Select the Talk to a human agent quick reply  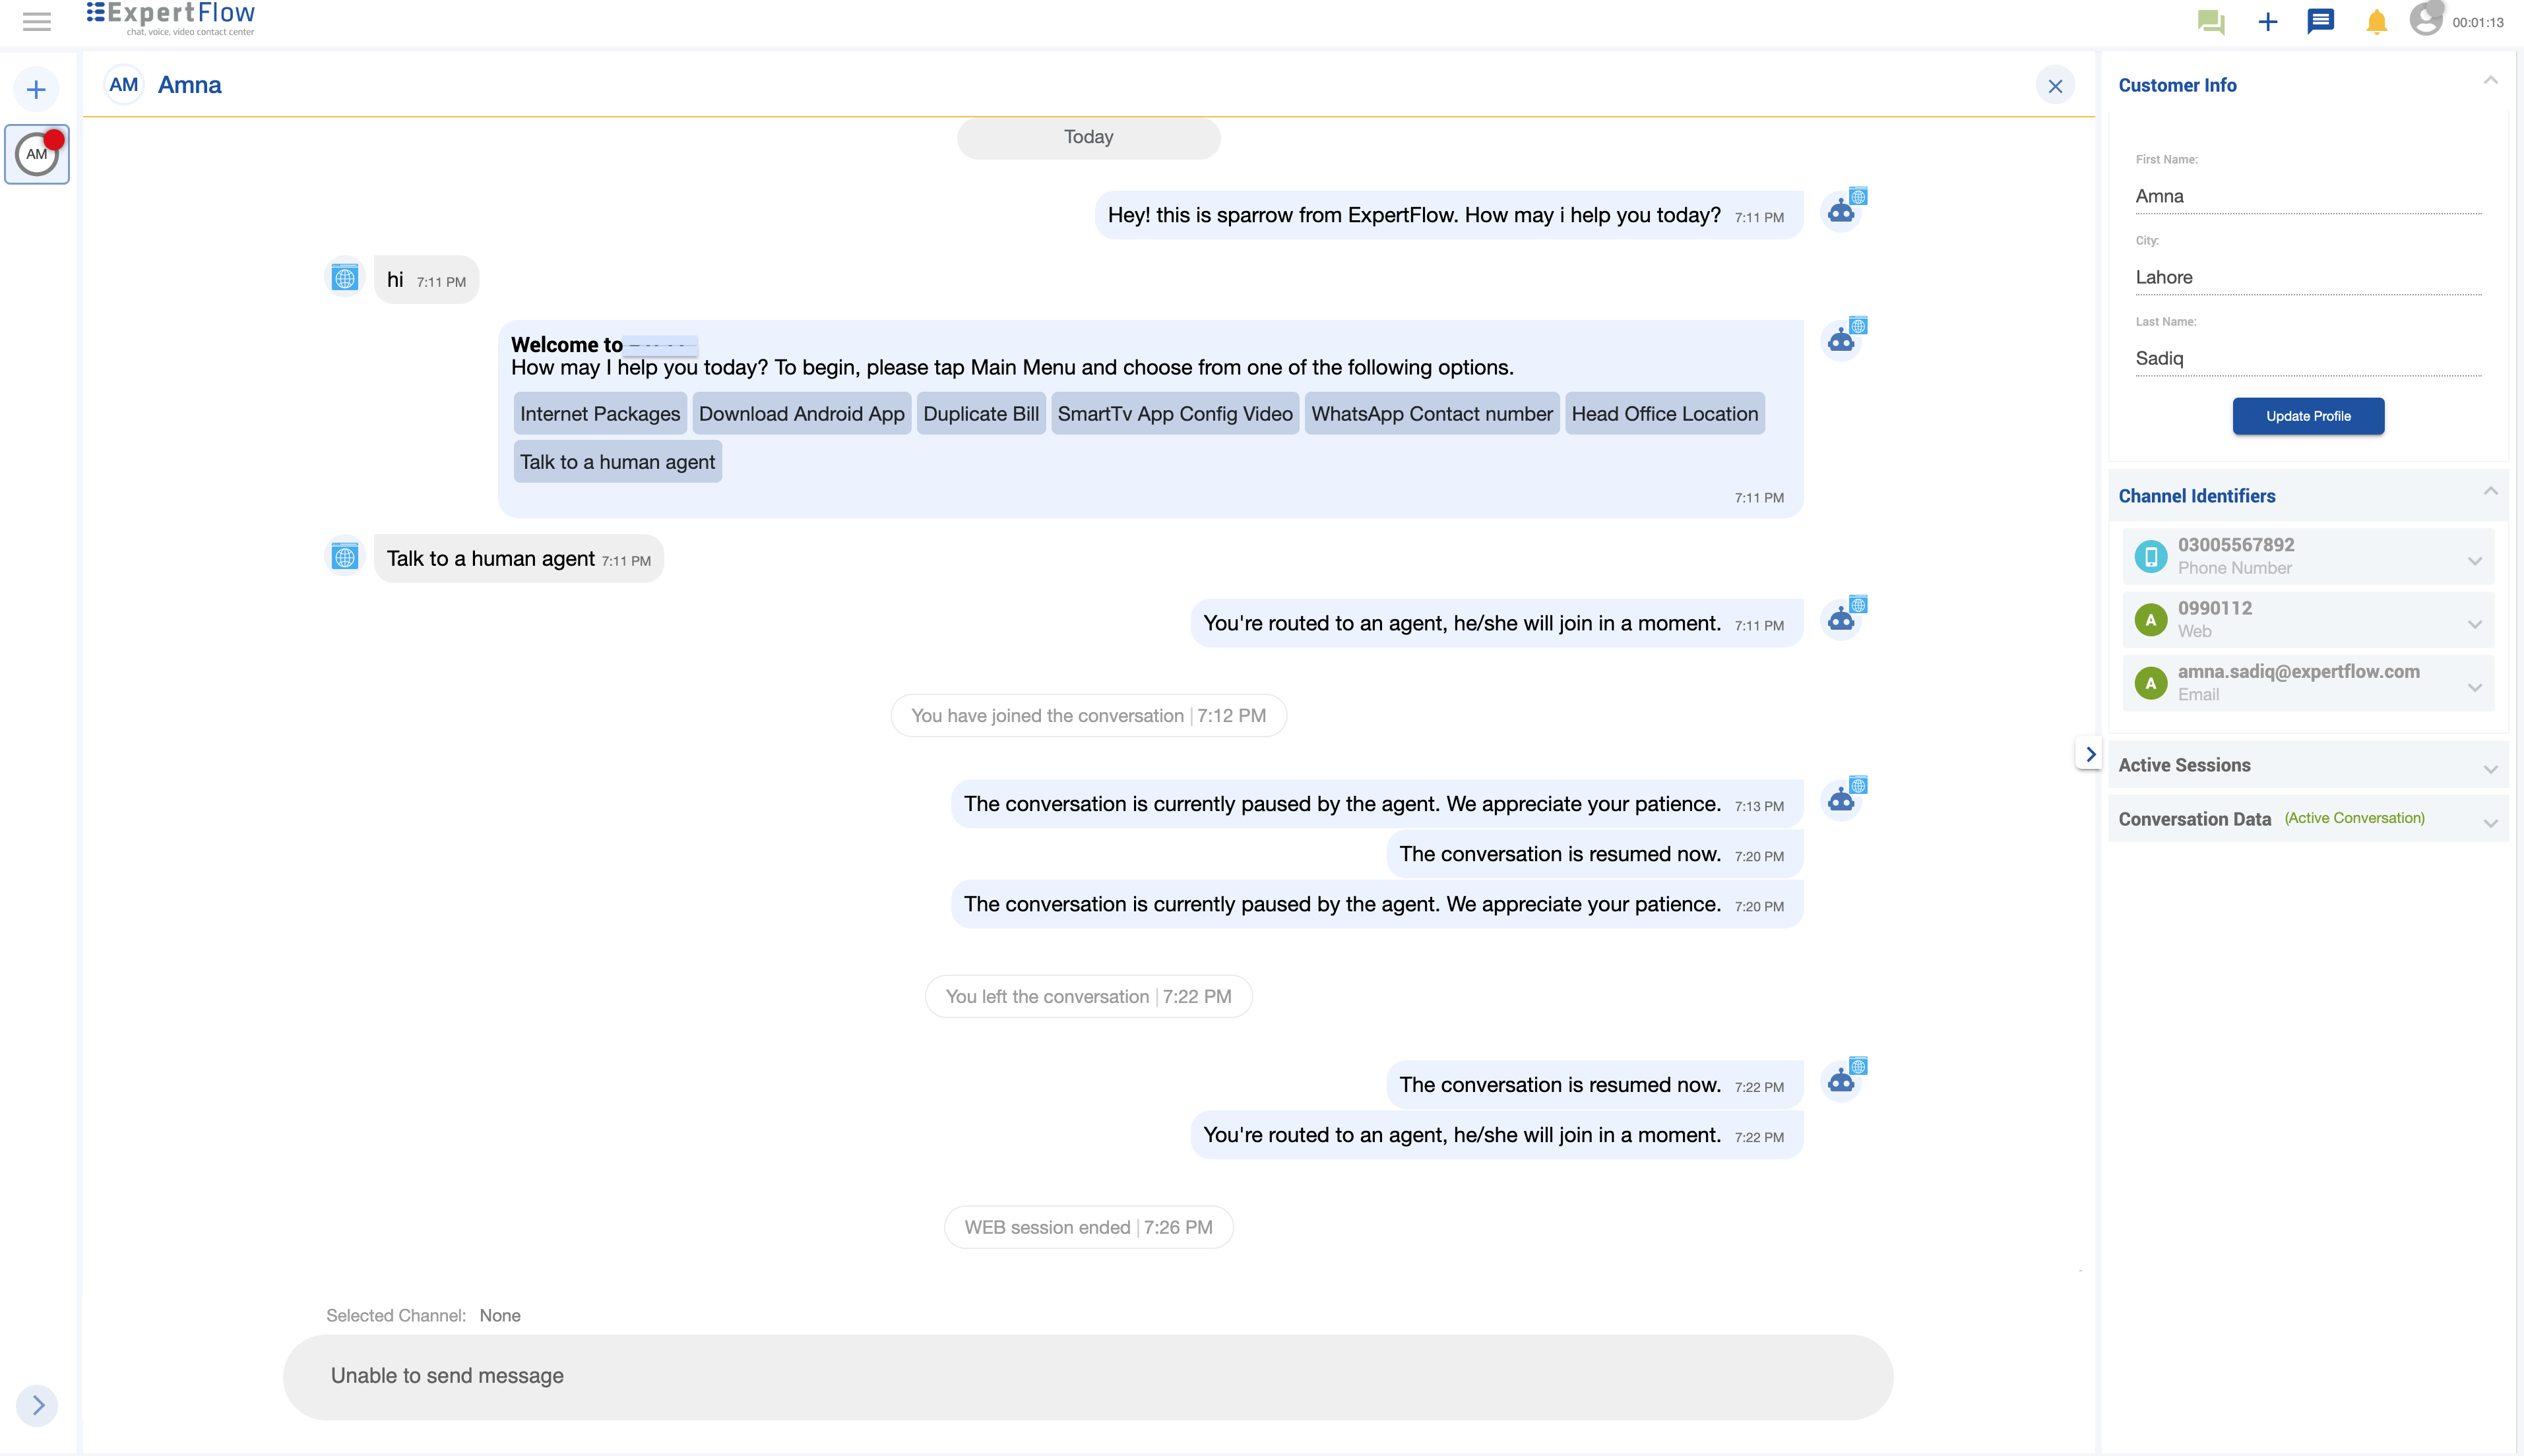(x=616, y=461)
